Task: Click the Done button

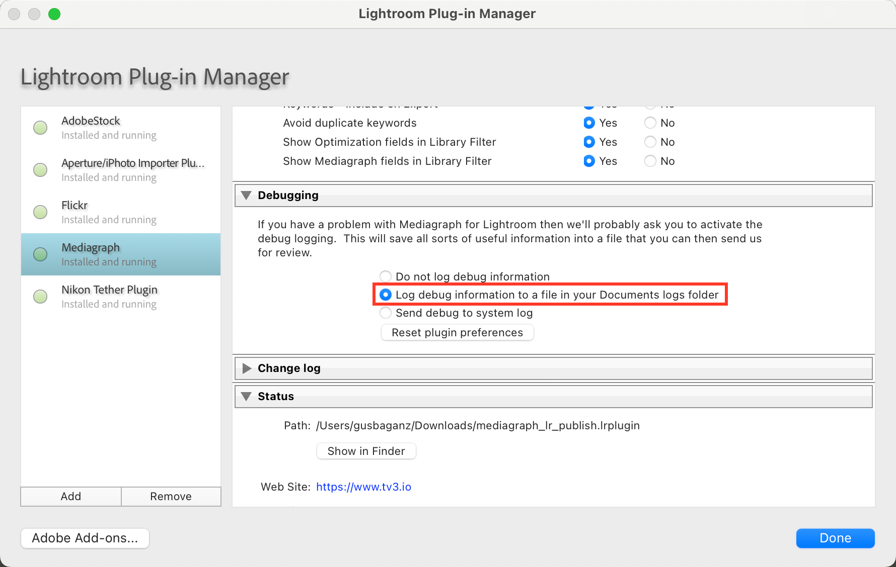Action: pos(835,538)
